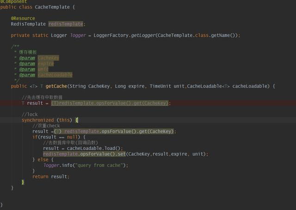
Task: Click the //lock comment
Action: pyautogui.click(x=30, y=115)
